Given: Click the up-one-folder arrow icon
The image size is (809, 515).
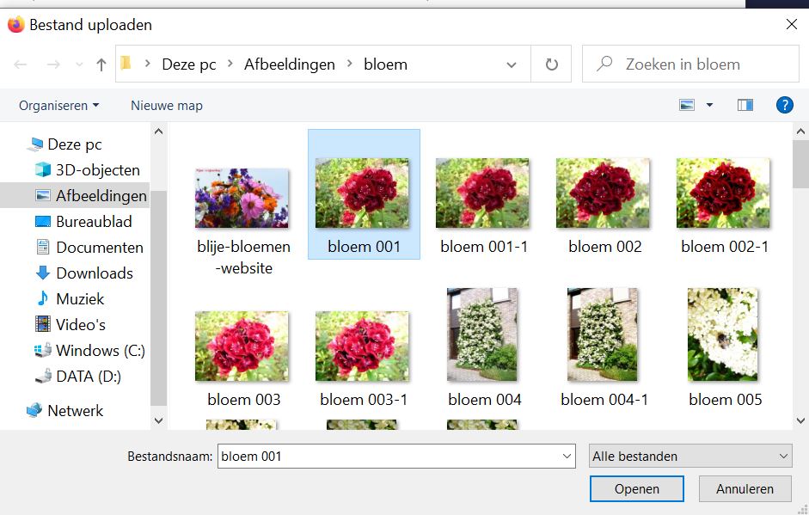Looking at the screenshot, I should tap(101, 64).
